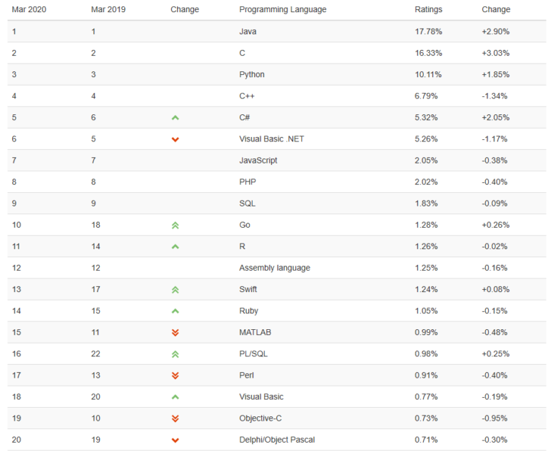Click the Mar 2019 column header
This screenshot has height=457, width=548.
pos(108,9)
